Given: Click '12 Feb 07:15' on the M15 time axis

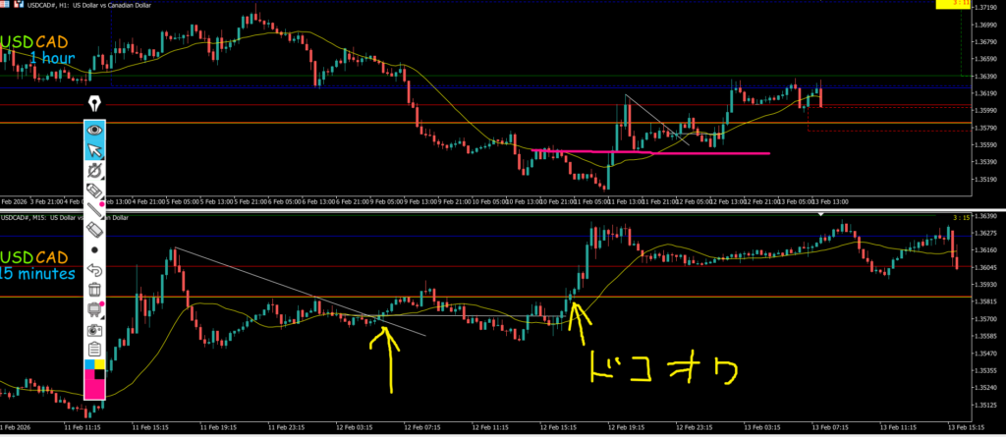Looking at the screenshot, I should [x=420, y=425].
